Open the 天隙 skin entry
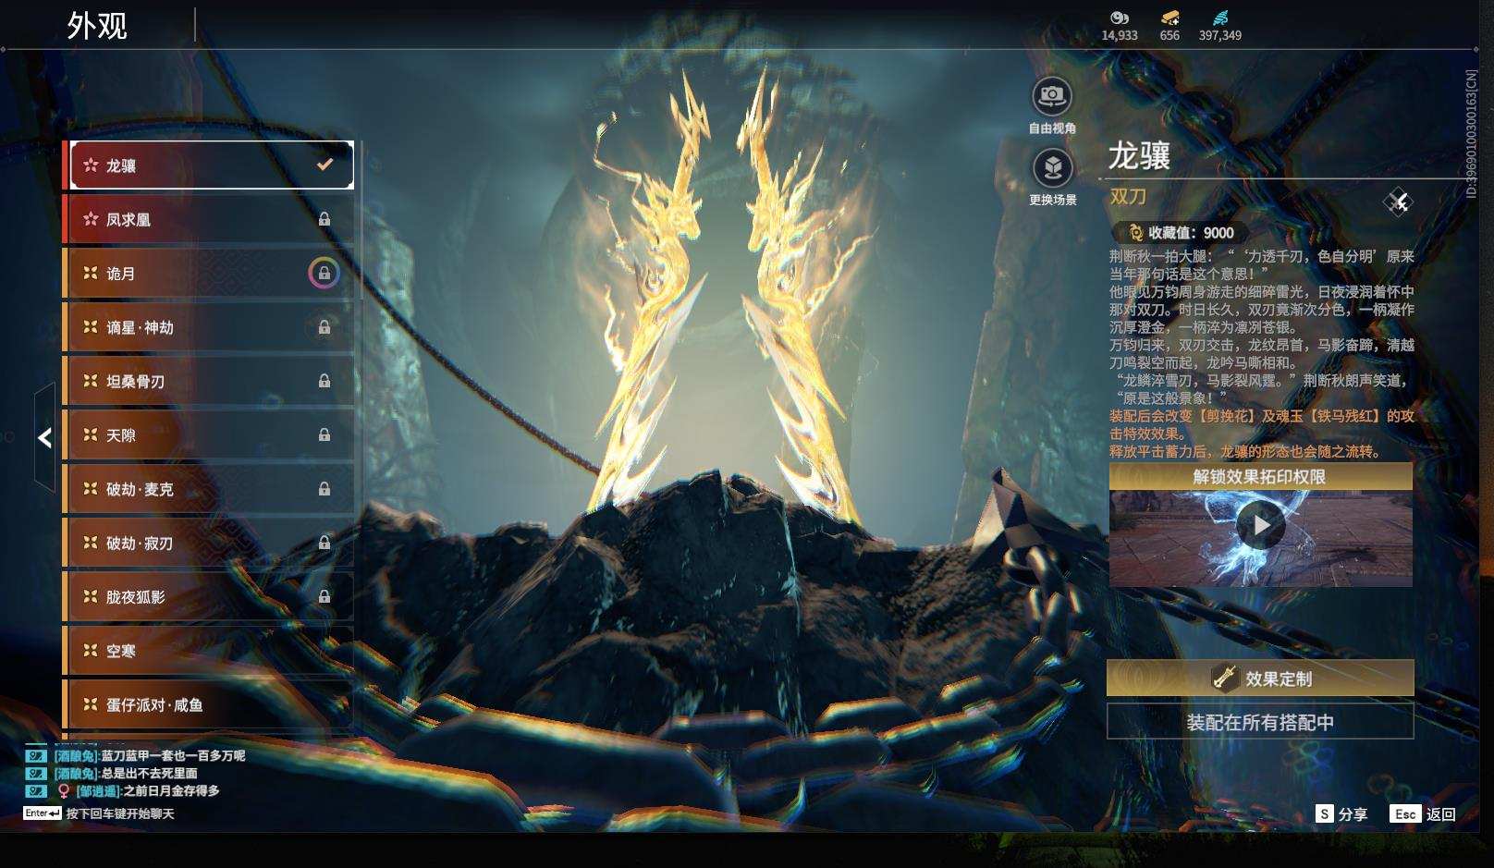Image resolution: width=1494 pixels, height=868 pixels. pyautogui.click(x=210, y=435)
